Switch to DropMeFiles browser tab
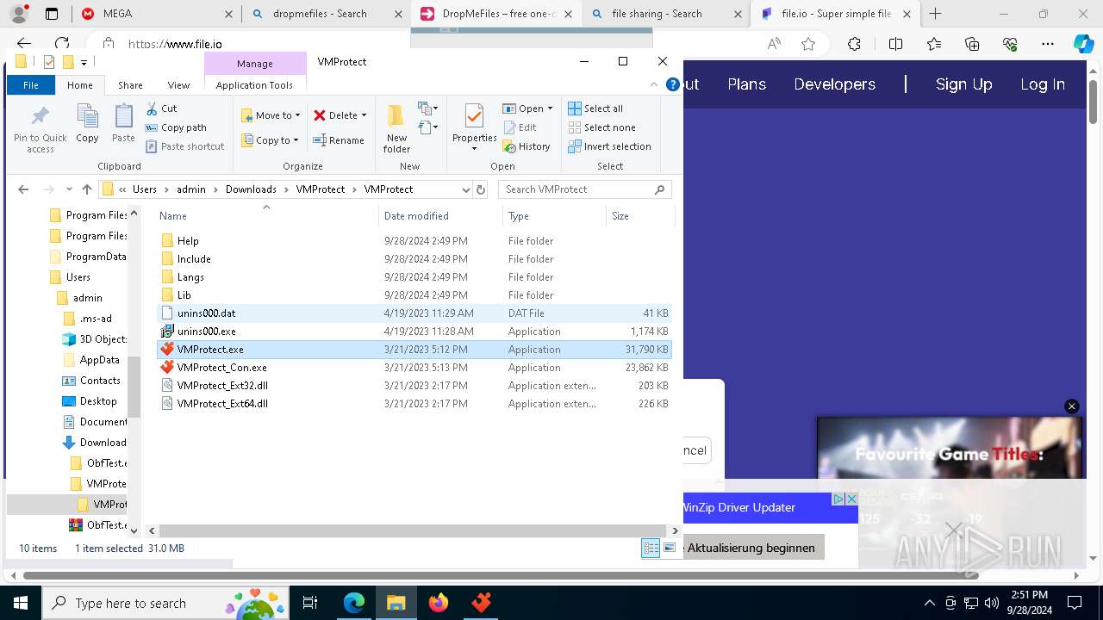 (497, 14)
